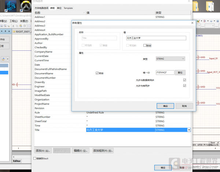Image resolution: width=220 pixels, height=172 pixels.
Task: Click 确定 at the bottom of the 文档选项 dialog
Action: [163, 168]
